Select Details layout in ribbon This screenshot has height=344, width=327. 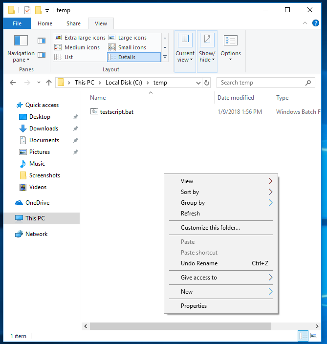click(133, 57)
